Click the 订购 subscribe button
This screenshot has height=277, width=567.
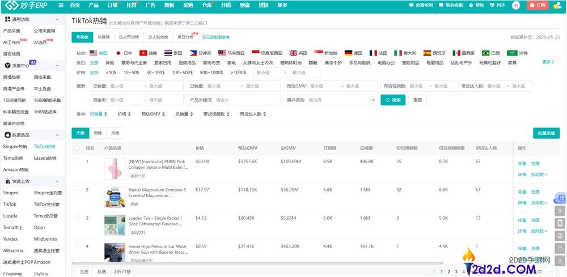[x=538, y=6]
